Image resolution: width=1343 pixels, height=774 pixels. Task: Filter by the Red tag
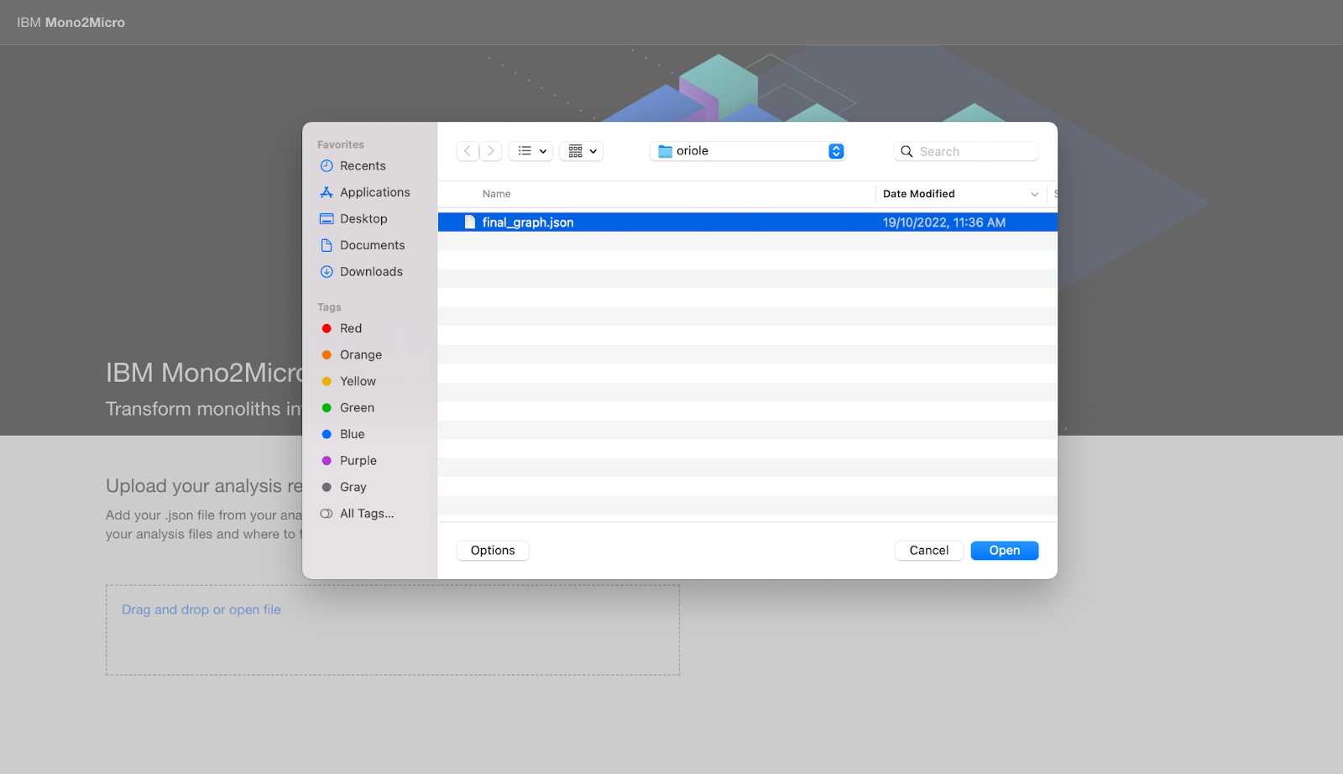(351, 328)
